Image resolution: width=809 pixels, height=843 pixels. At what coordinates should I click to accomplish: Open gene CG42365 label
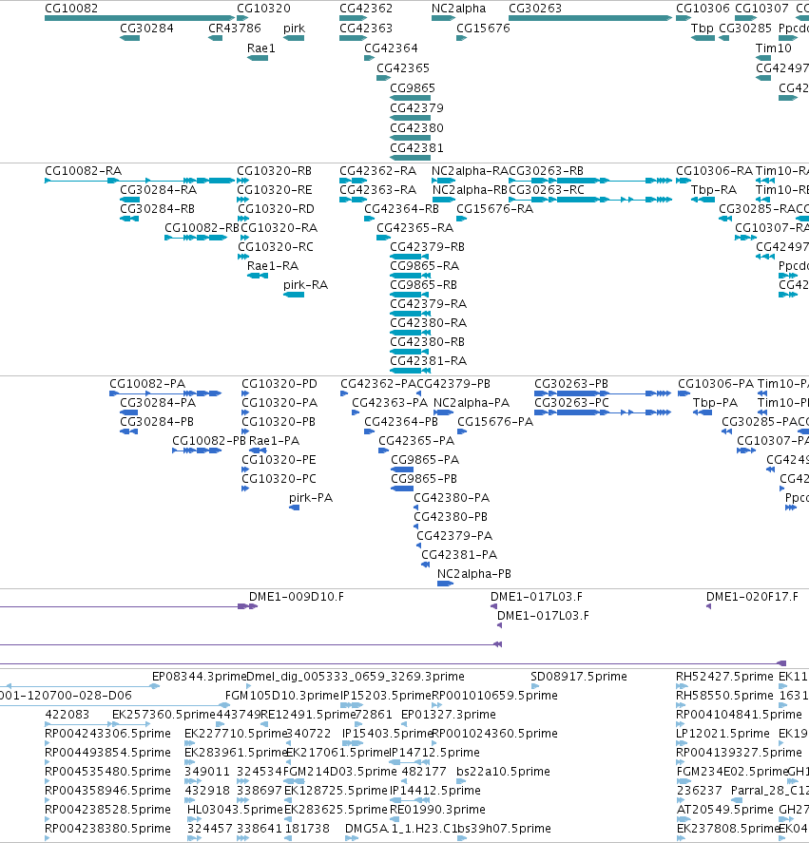[x=403, y=67]
